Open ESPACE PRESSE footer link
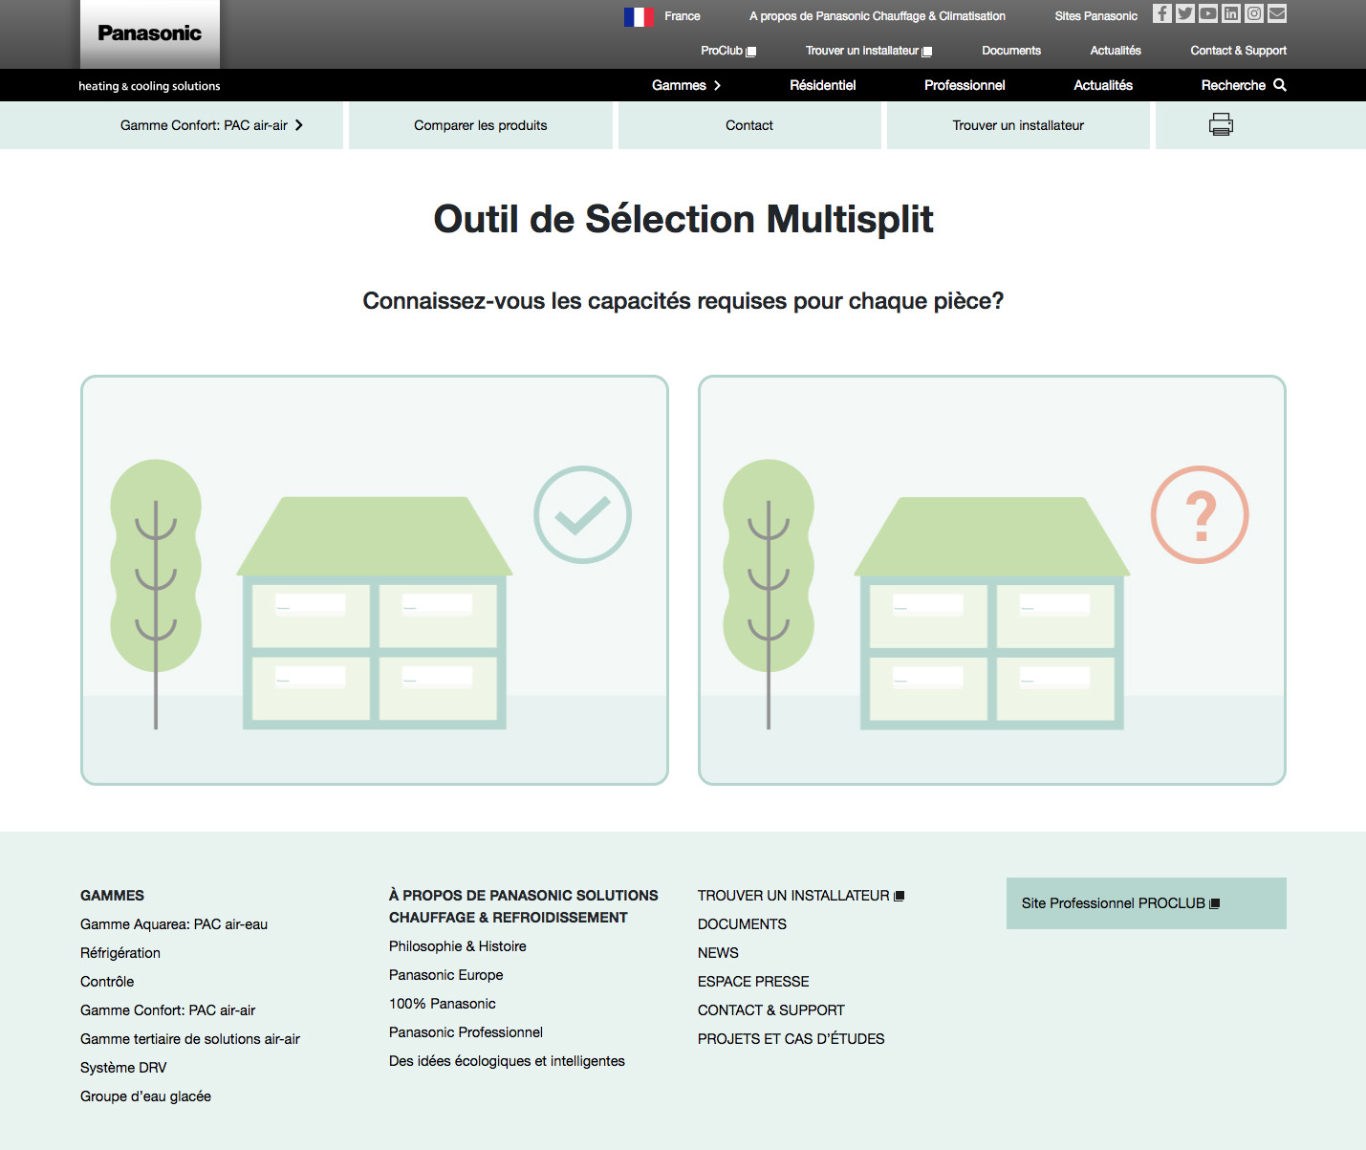 (753, 982)
